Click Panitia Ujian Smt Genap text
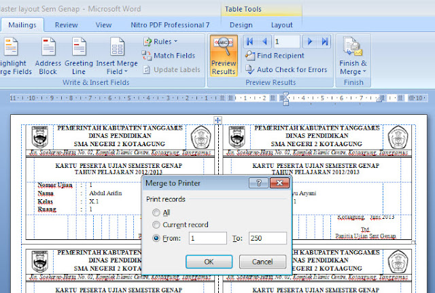 [366, 236]
